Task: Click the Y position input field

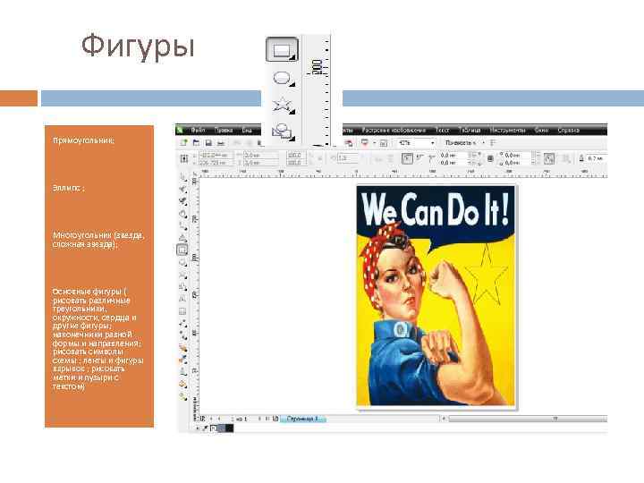Action: (216, 163)
